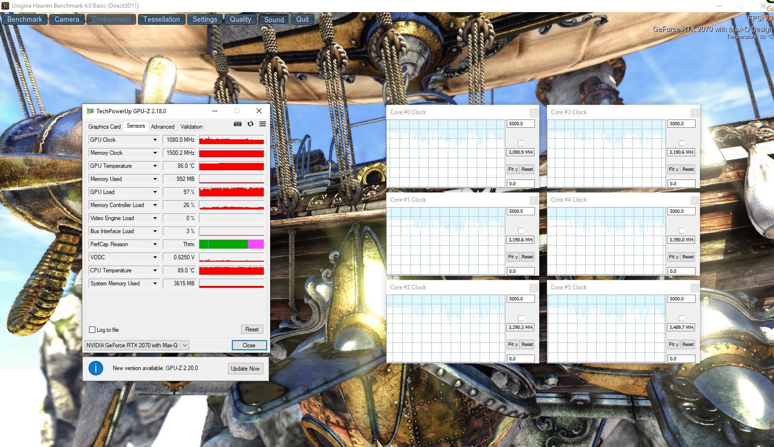Click the GPU Clock value 1080.0 MHz

(180, 140)
